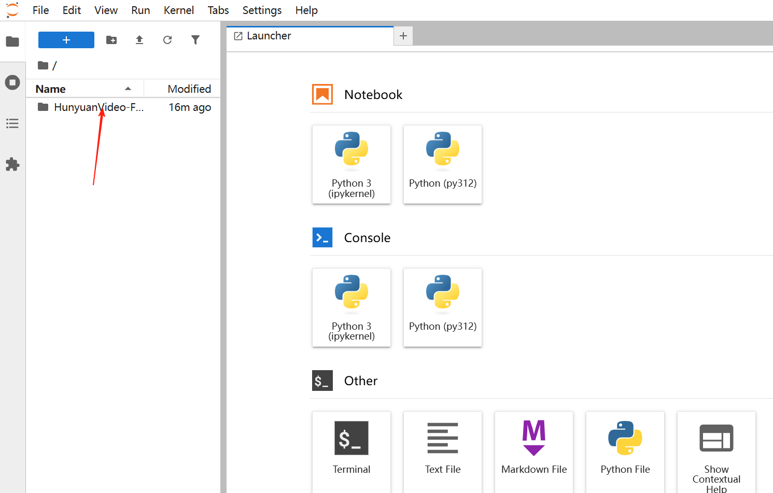Screen dimensions: 773x493
Task: Open the Extension Manager puzzle icon
Action: [12, 164]
